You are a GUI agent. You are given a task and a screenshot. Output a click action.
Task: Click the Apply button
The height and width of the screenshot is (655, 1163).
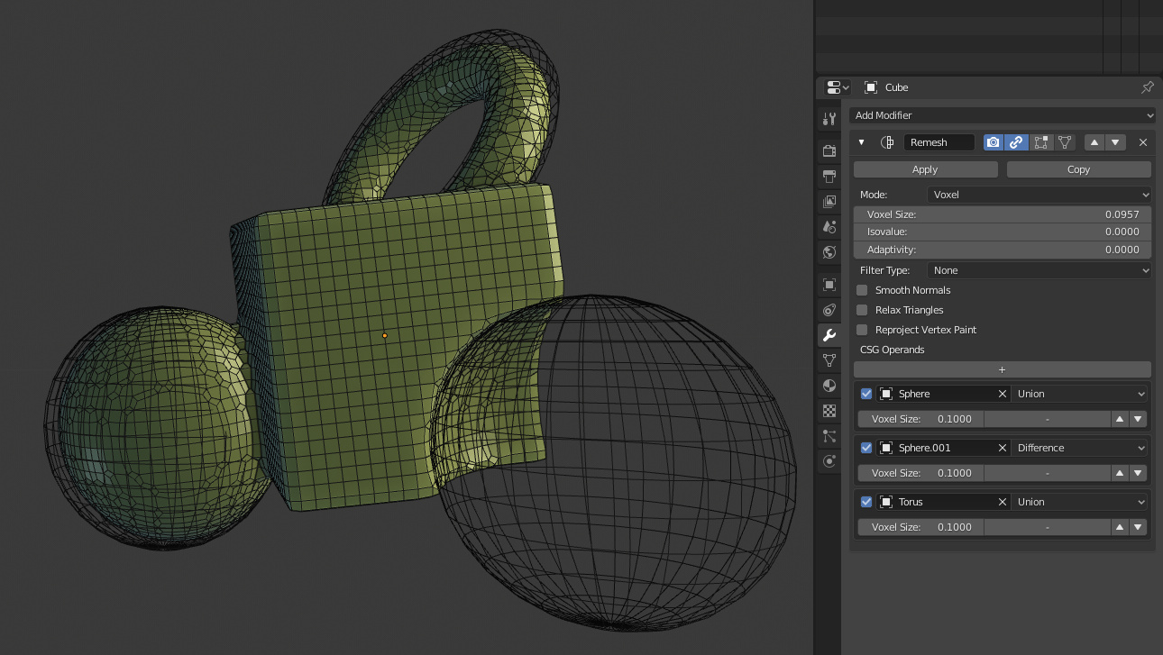tap(925, 169)
